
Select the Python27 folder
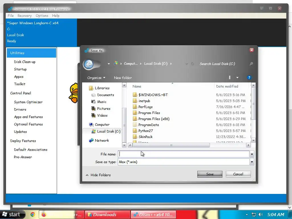(x=143, y=131)
